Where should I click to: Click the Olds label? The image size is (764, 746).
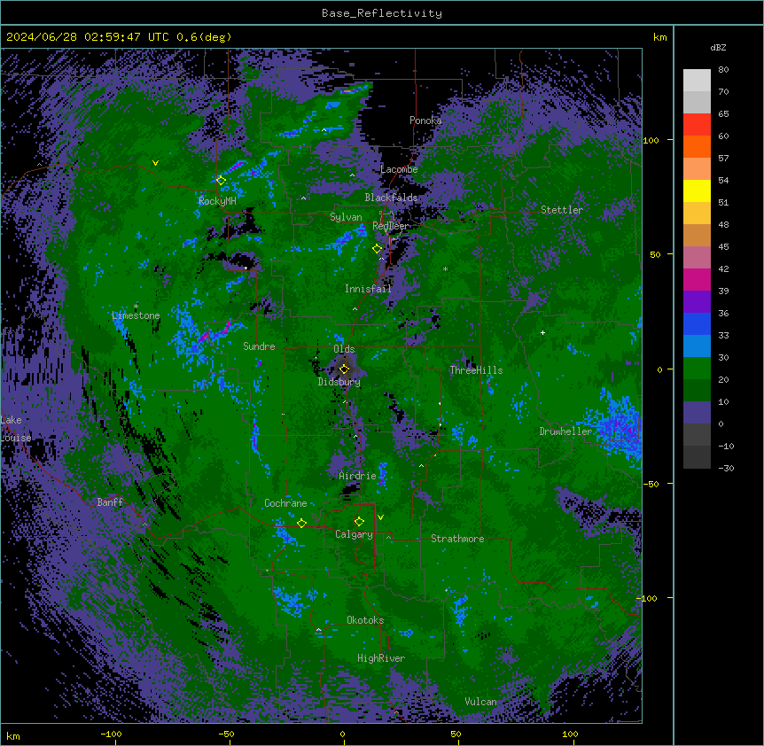click(344, 349)
